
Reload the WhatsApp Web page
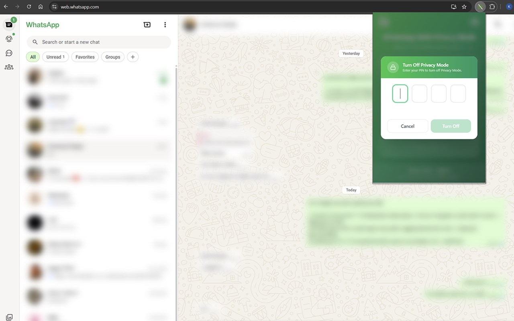tap(29, 7)
